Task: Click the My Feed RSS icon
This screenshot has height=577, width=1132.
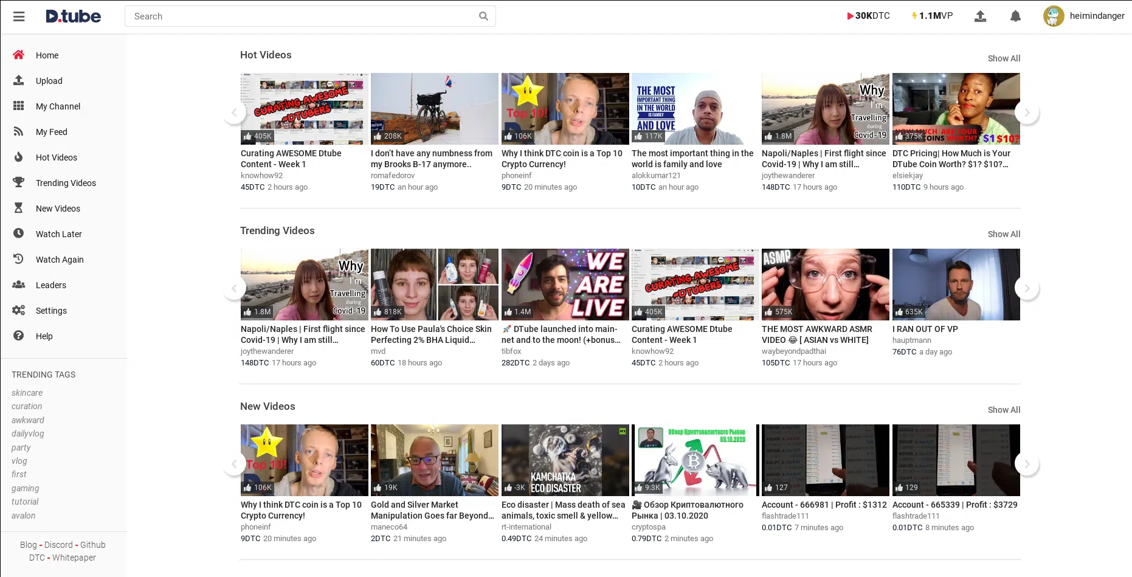Action: click(19, 131)
